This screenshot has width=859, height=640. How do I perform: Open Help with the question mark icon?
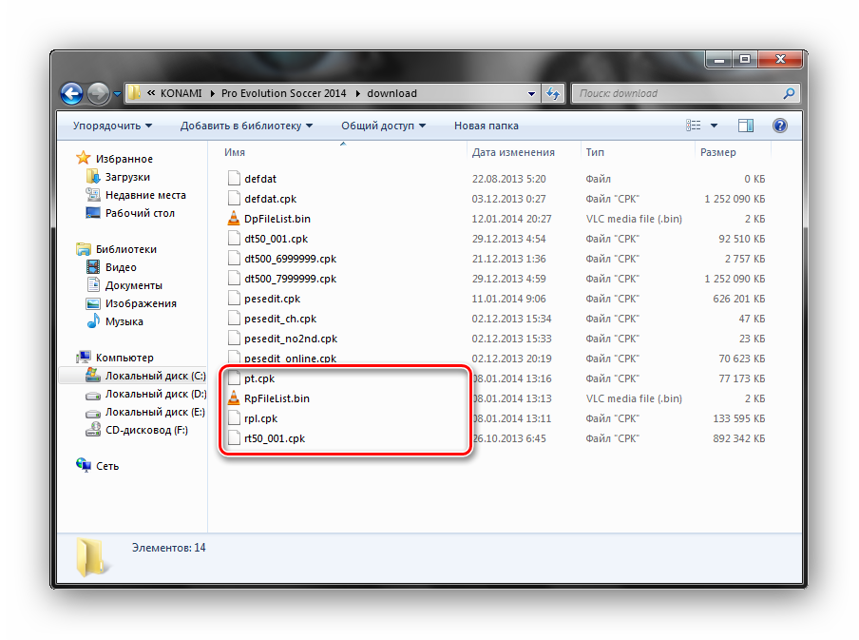(x=779, y=126)
